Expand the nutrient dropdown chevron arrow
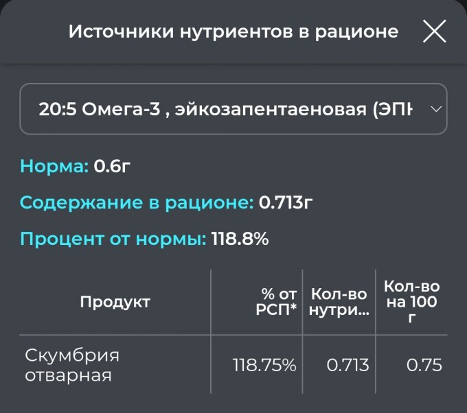This screenshot has width=467, height=413. point(435,109)
